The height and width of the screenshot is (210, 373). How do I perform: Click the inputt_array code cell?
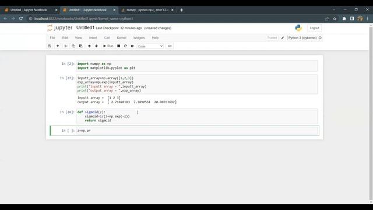tap(197, 84)
